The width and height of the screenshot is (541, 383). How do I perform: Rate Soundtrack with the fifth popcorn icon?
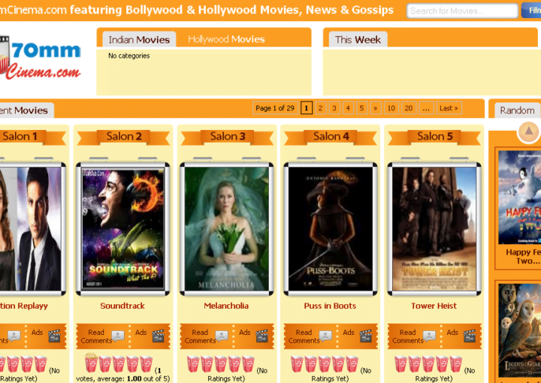[x=147, y=364]
